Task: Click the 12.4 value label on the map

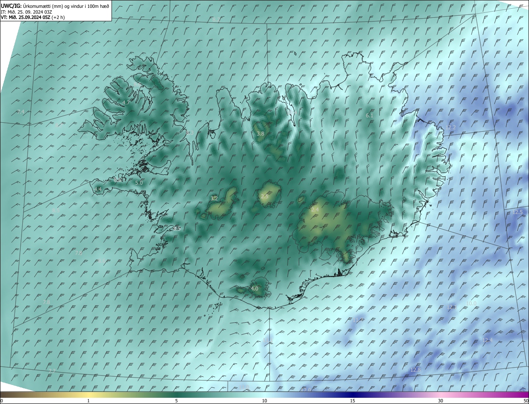Action: (488, 340)
